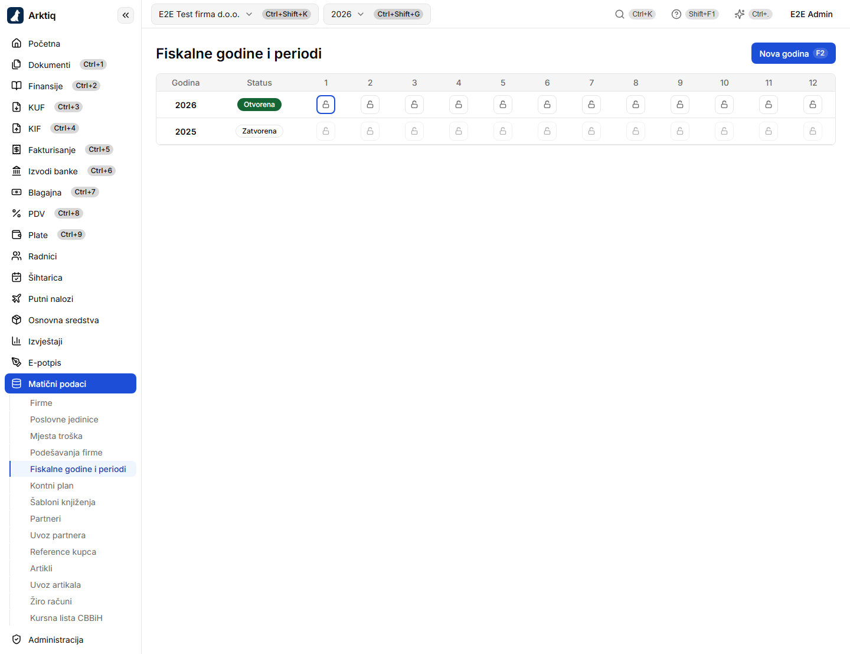Open the Blagajna menu item

pyautogui.click(x=70, y=192)
